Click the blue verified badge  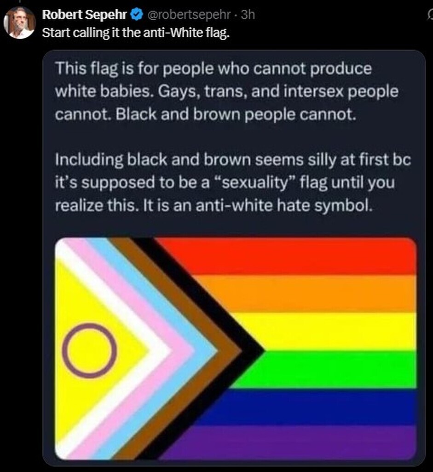tap(137, 15)
